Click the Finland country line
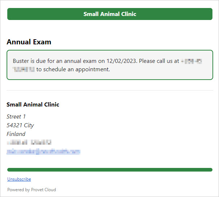The width and height of the screenshot is (219, 197). pos(16,134)
